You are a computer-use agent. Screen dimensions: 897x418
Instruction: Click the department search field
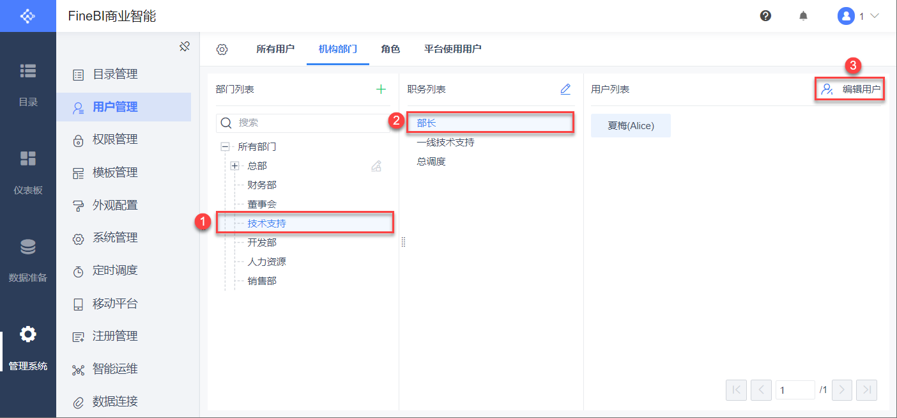click(x=307, y=123)
